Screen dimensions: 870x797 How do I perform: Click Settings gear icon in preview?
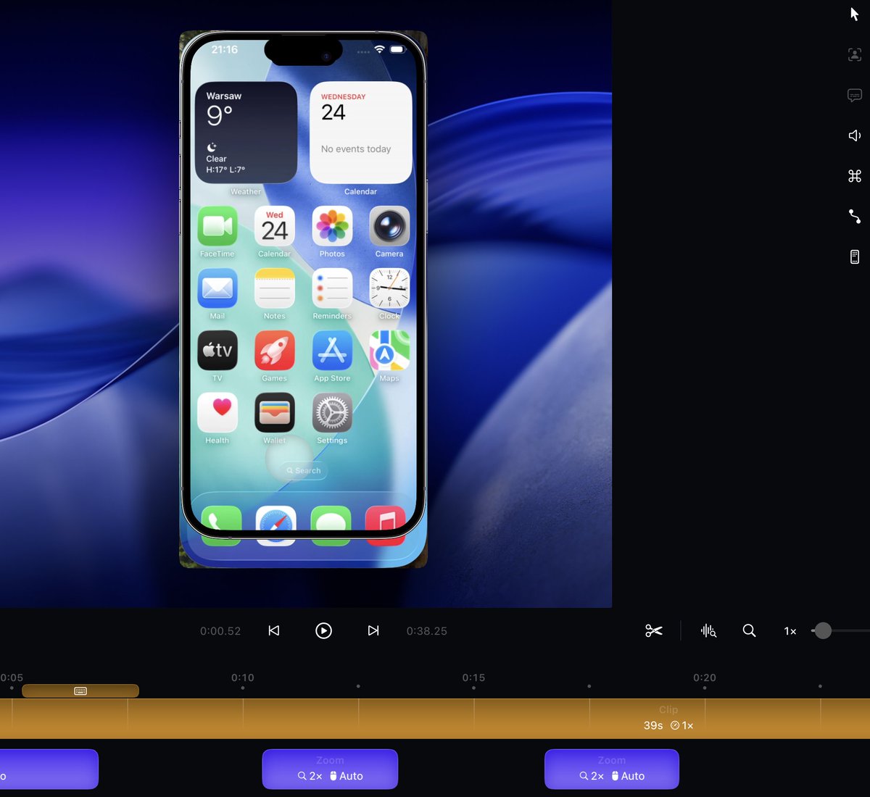point(332,413)
